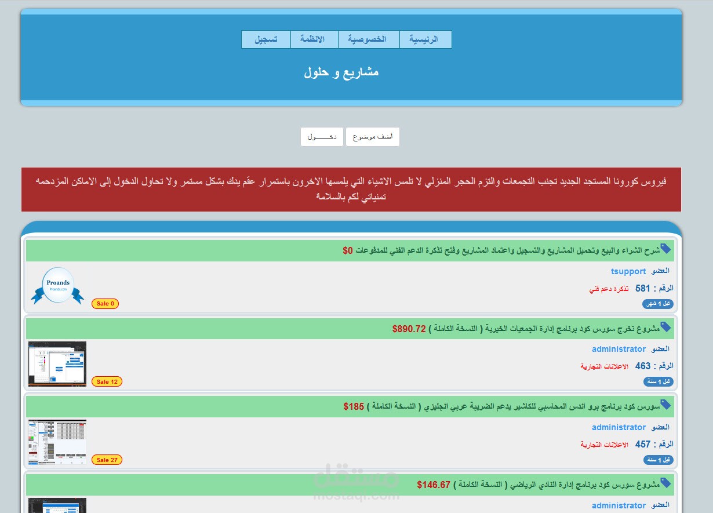Click the $185 price
The width and height of the screenshot is (713, 513).
pos(354,407)
